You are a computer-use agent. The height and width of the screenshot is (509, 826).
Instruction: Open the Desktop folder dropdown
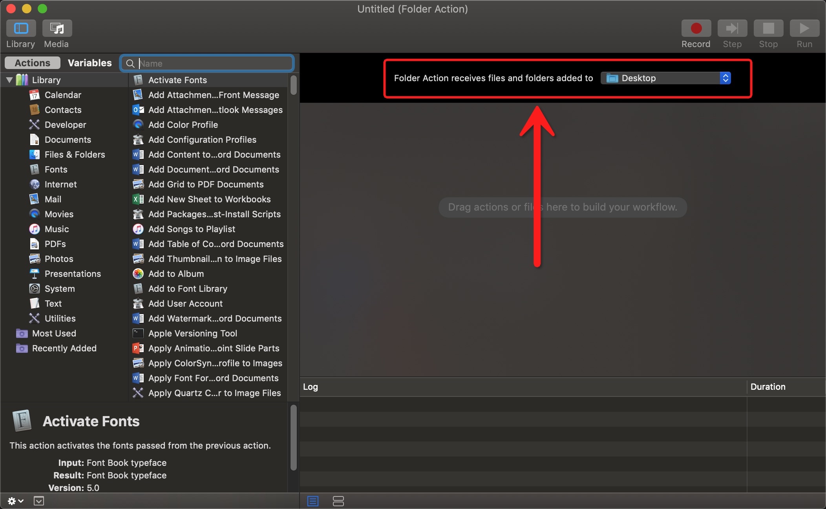click(665, 78)
